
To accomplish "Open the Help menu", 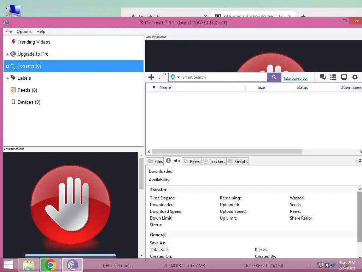I will [x=41, y=32].
